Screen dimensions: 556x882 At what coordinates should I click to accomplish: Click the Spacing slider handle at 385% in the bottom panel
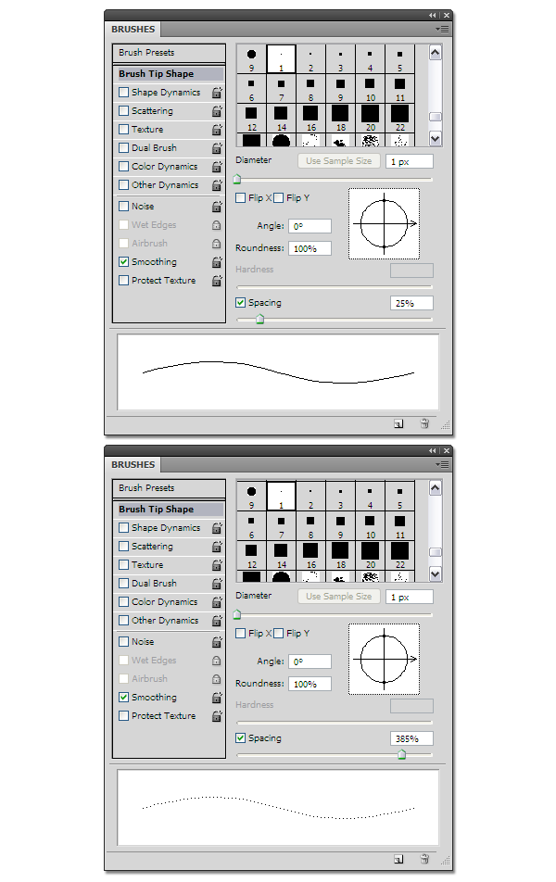pos(402,755)
